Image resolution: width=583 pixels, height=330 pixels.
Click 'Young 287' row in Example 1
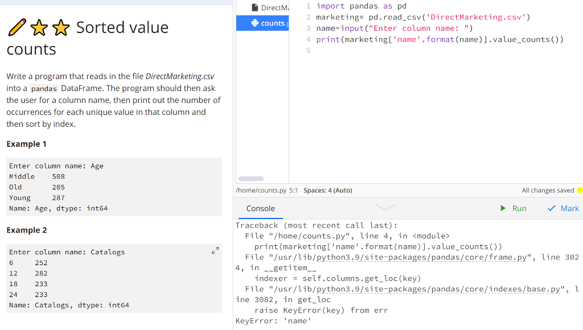37,197
